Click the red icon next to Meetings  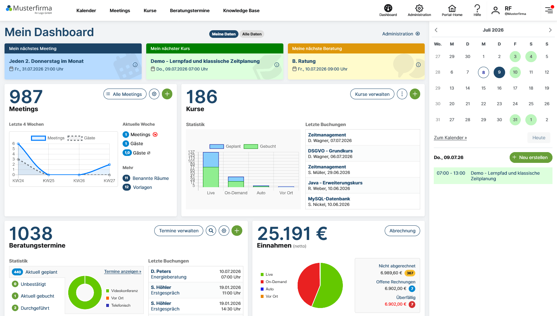(155, 134)
